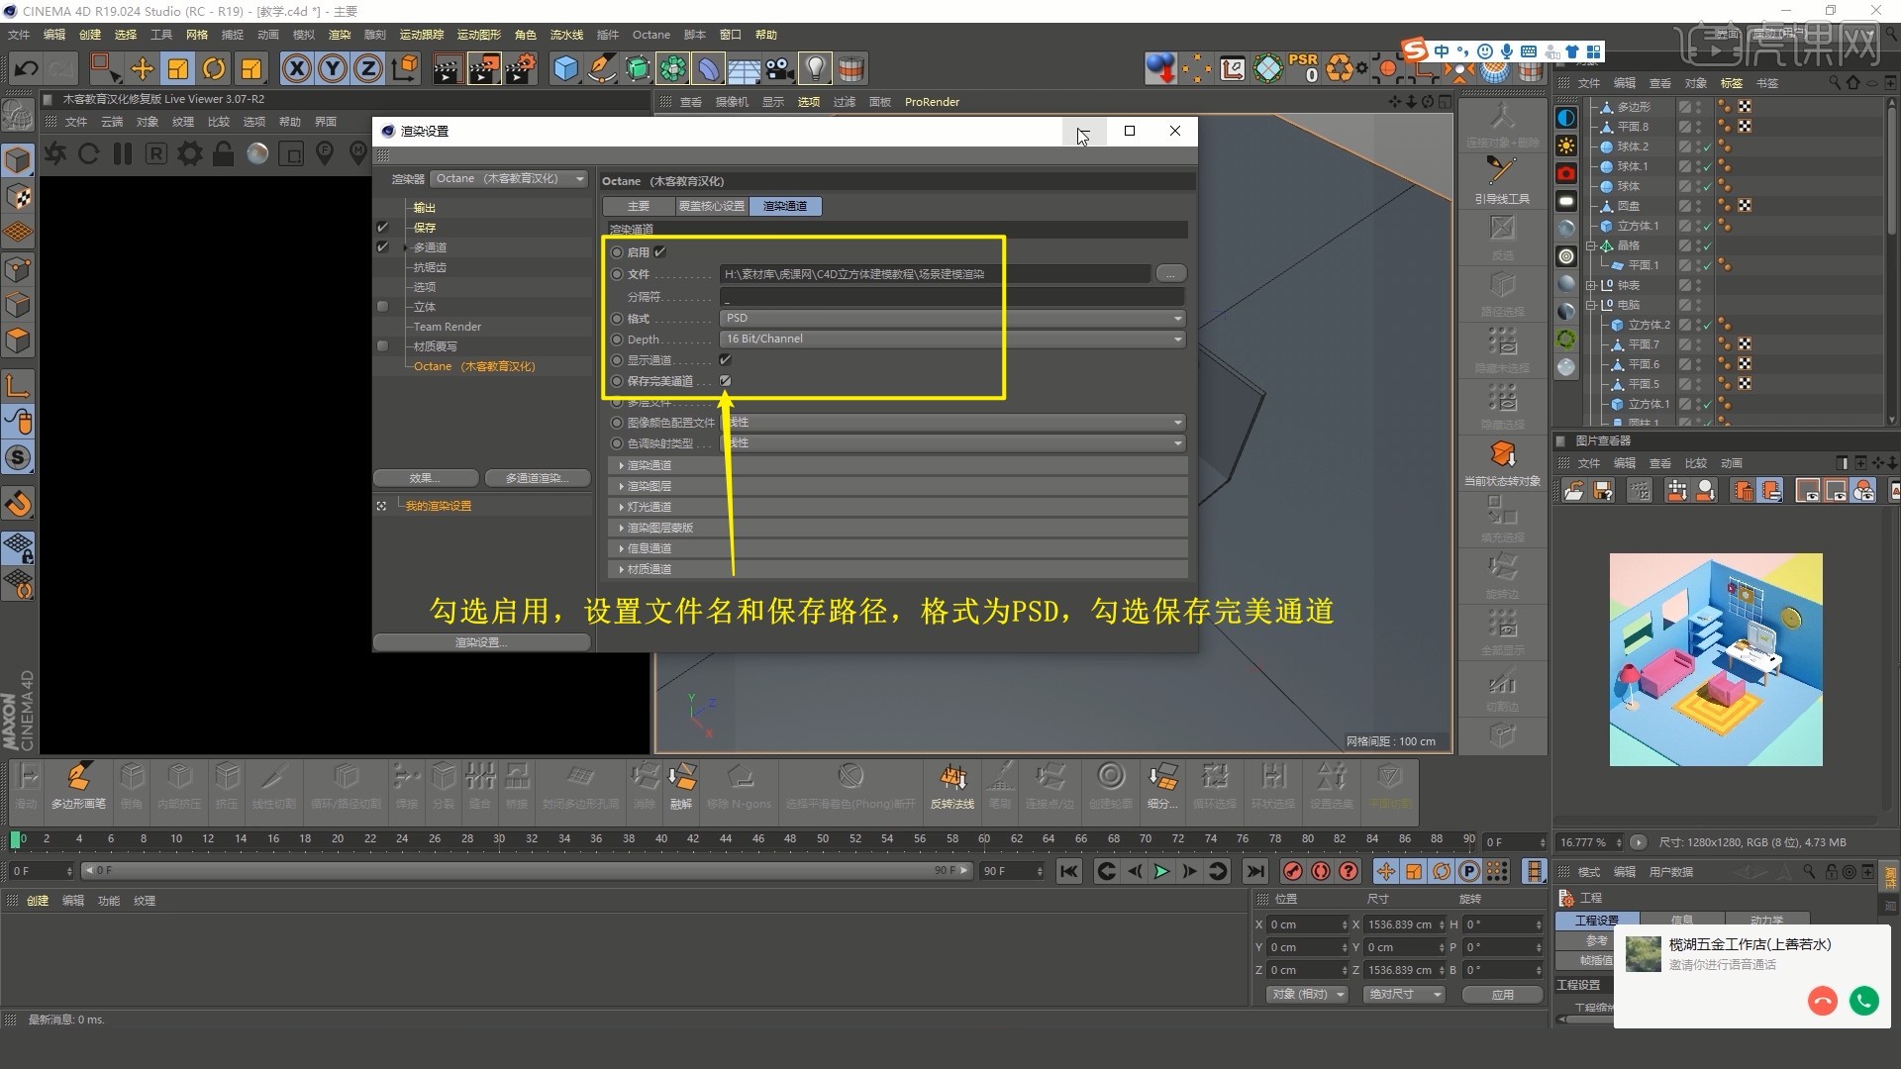
Task: Uncheck the 启用 enable checkbox
Action: click(x=659, y=252)
